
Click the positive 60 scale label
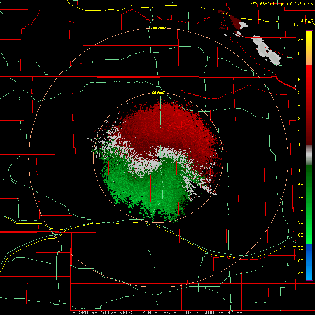[x=301, y=80]
